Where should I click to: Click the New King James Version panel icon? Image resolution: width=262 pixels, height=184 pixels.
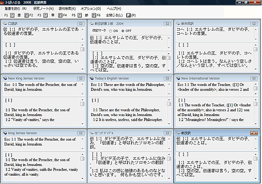5,78
